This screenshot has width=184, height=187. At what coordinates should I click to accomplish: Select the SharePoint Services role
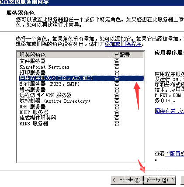tap(44, 67)
